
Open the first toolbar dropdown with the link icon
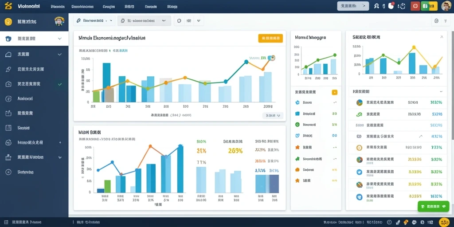click(x=94, y=21)
